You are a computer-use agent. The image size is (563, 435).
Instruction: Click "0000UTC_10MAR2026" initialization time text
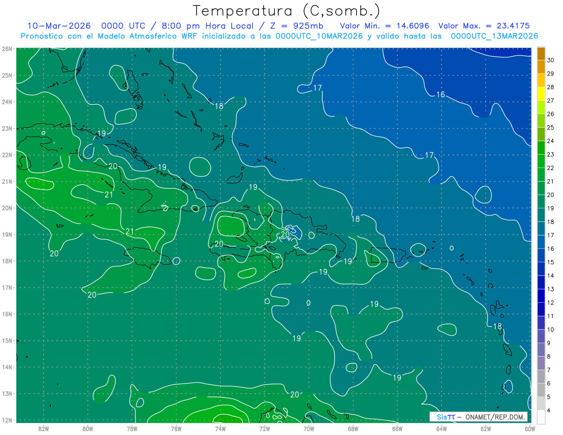coord(319,36)
